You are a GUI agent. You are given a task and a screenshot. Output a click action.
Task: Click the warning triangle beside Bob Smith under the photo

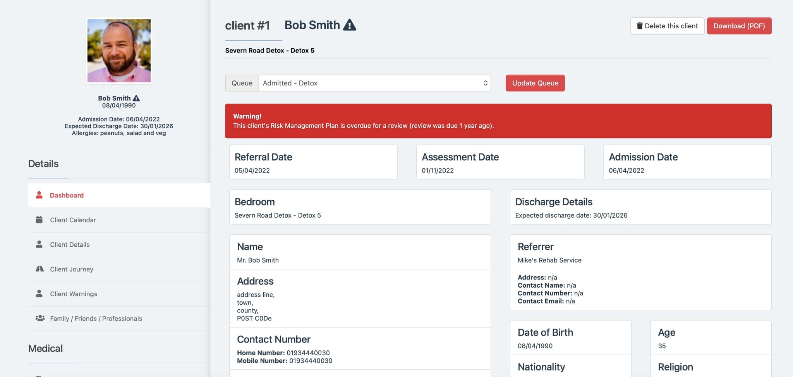[x=136, y=98]
